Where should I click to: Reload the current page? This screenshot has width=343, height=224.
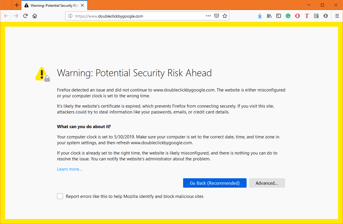pyautogui.click(x=25, y=16)
